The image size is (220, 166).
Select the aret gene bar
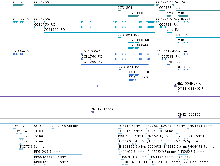[198, 10]
